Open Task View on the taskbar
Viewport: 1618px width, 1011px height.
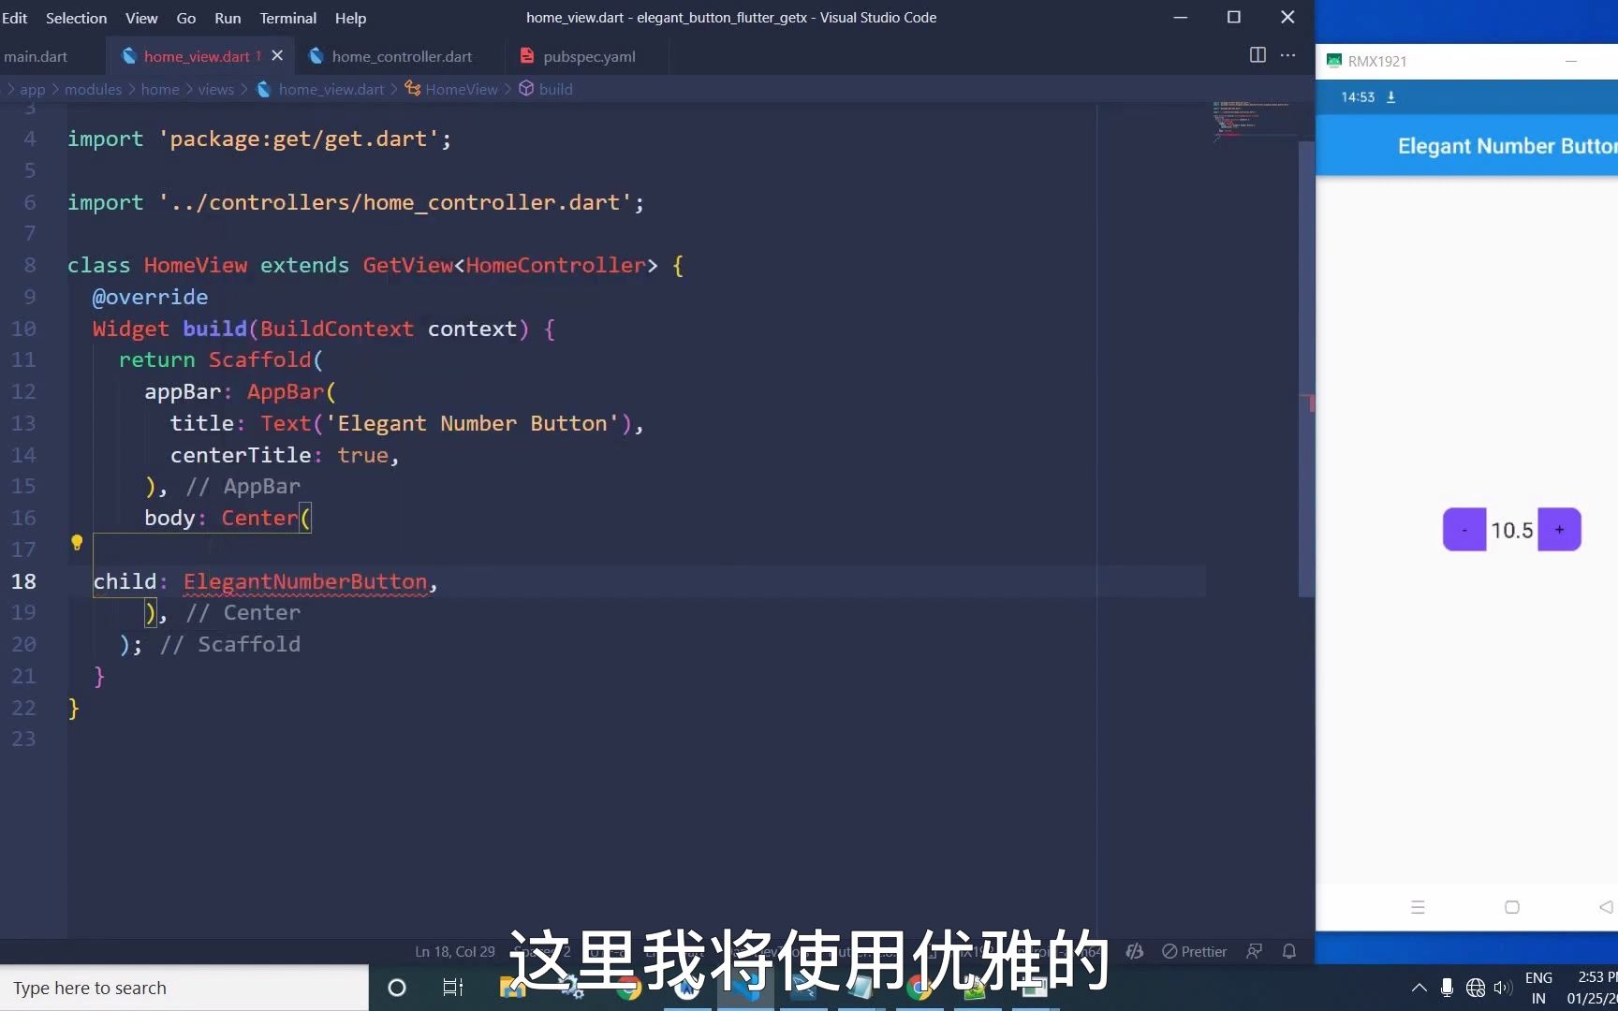tap(453, 988)
